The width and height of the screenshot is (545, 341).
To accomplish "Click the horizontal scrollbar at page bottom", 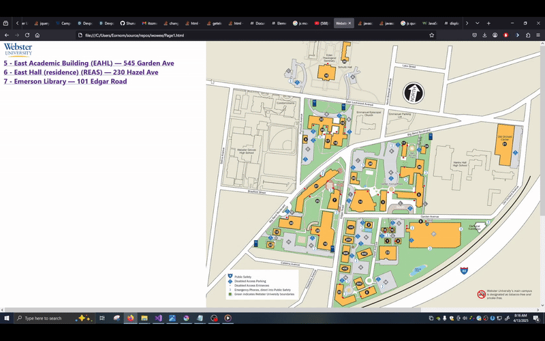I will (213, 310).
